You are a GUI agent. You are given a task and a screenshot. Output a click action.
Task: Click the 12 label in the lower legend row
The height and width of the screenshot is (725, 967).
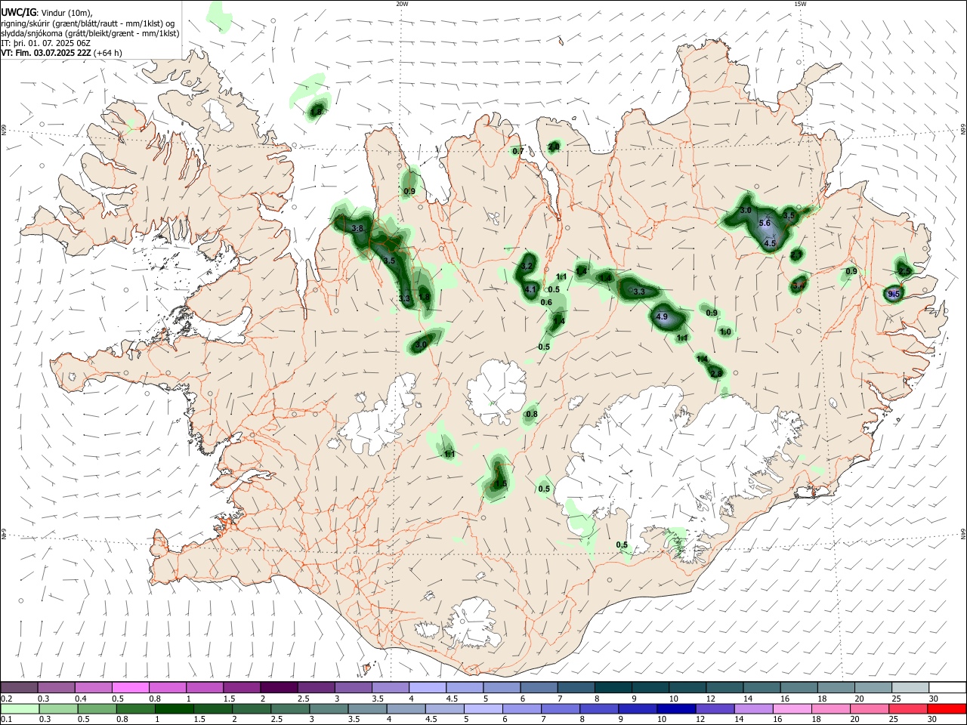(x=700, y=720)
